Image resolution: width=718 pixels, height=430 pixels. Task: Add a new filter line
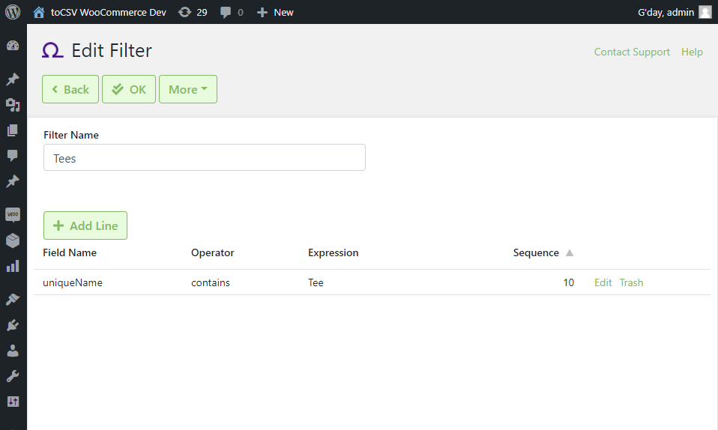pos(85,225)
